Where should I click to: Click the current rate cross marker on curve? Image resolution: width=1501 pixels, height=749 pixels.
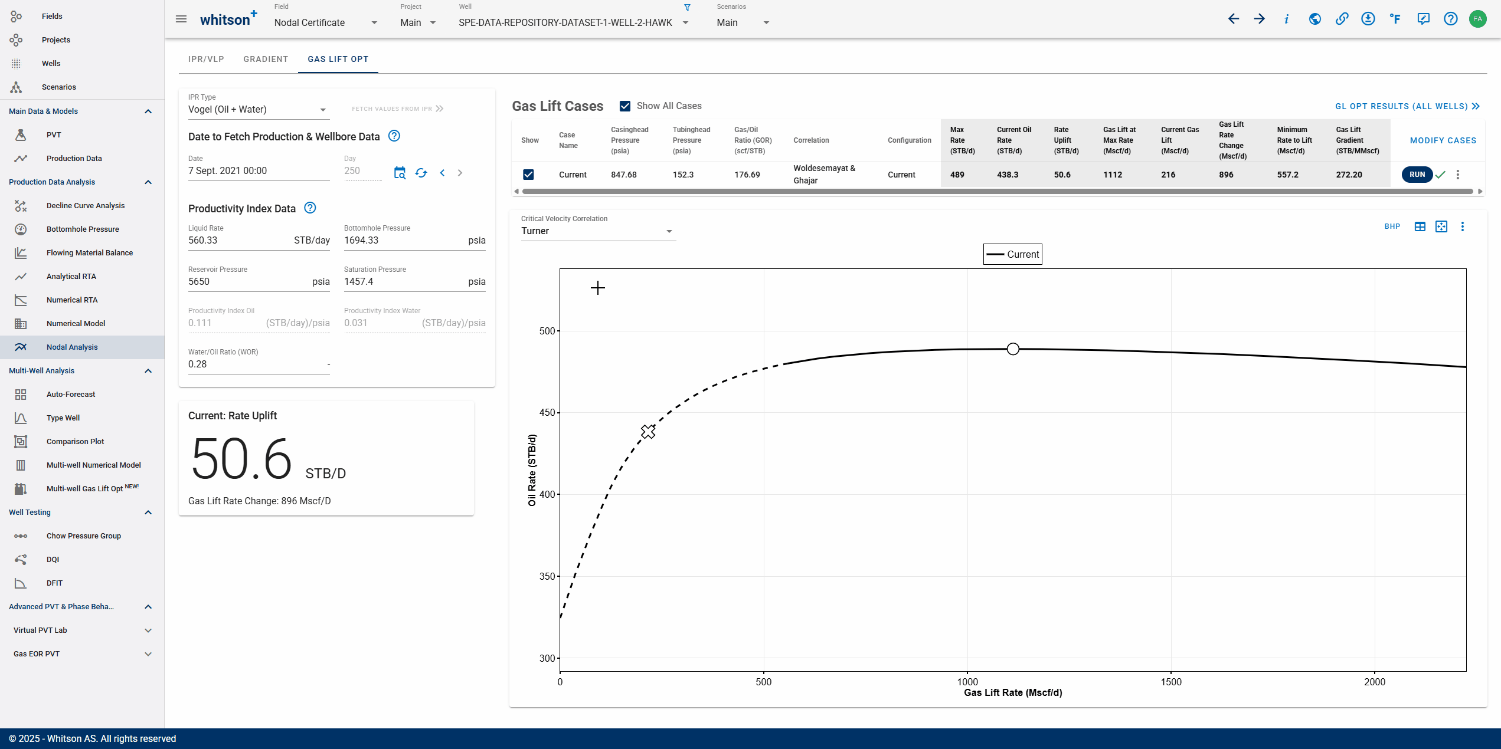[648, 432]
